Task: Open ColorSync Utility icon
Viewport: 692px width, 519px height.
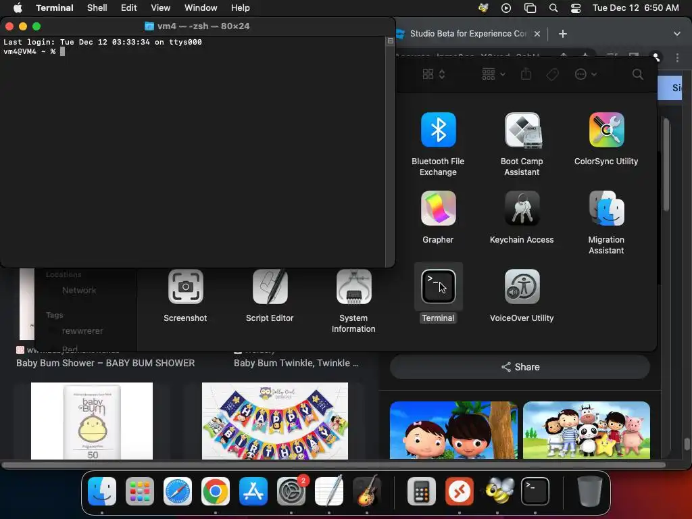Action: [x=606, y=130]
